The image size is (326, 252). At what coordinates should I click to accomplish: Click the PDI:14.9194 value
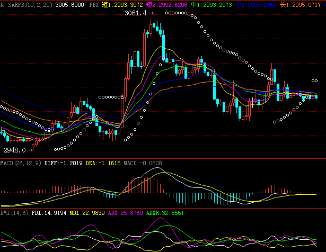pos(49,213)
